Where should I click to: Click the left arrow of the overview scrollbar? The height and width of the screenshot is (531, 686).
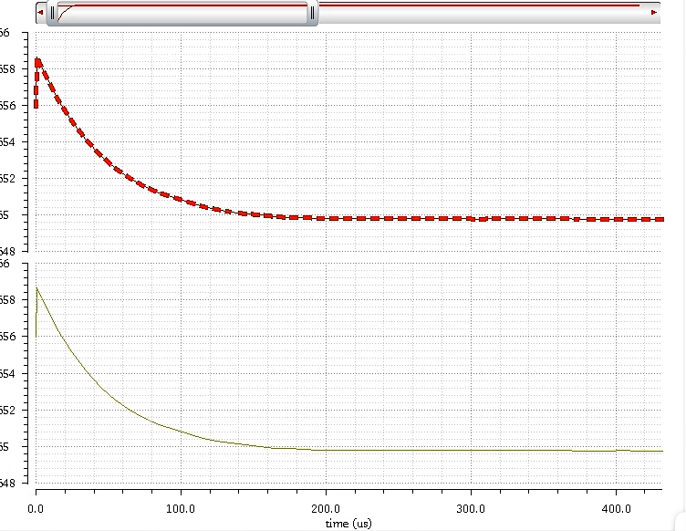point(40,13)
